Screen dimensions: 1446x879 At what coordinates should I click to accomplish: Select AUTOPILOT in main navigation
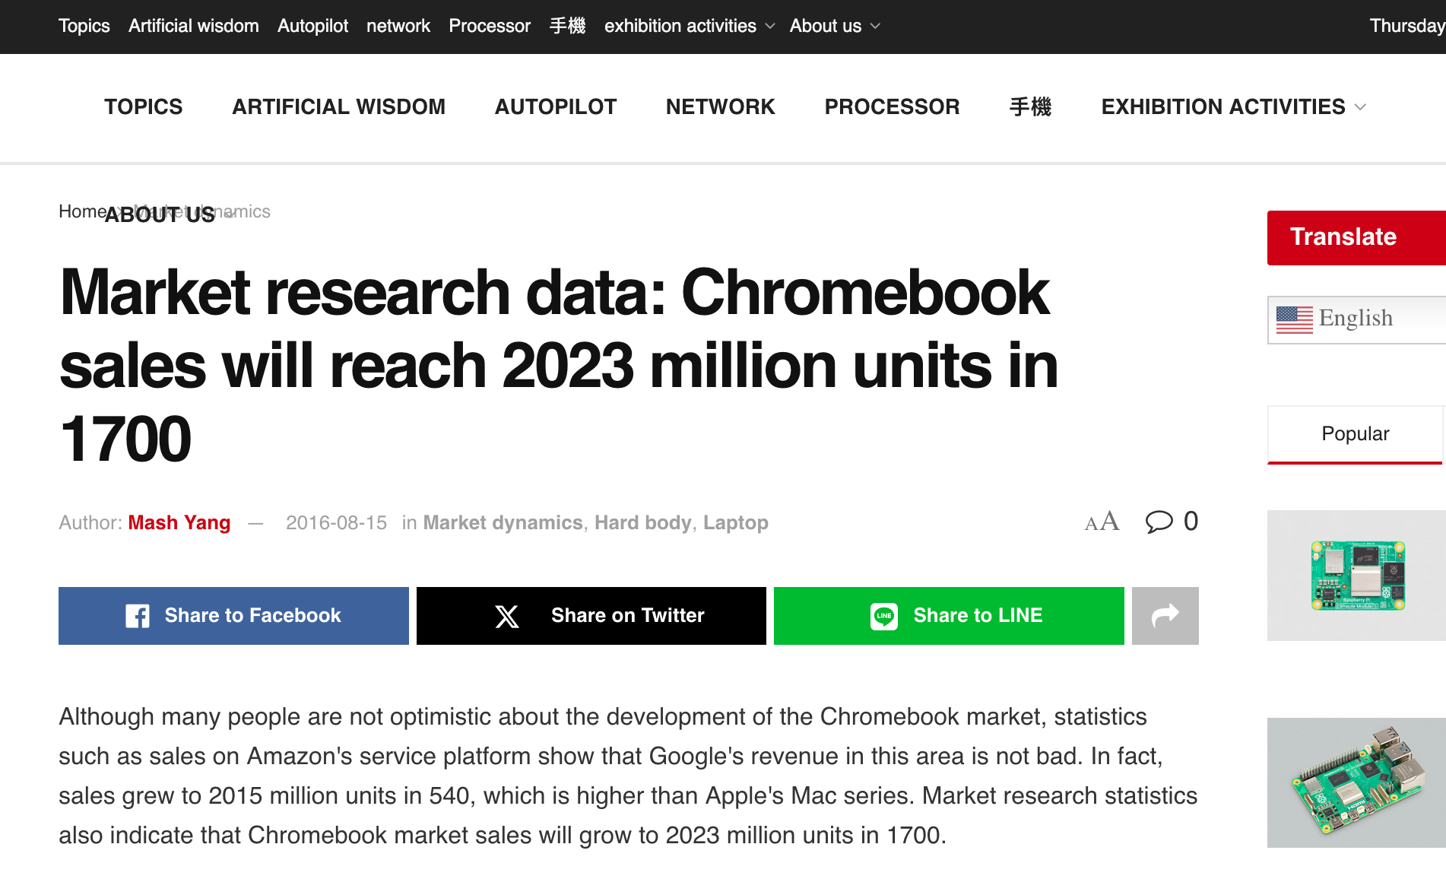point(556,107)
